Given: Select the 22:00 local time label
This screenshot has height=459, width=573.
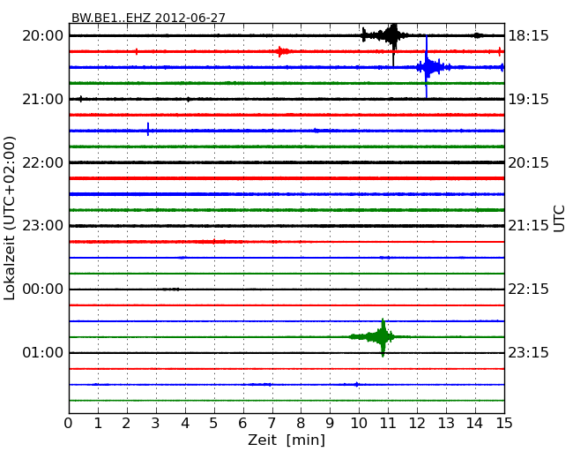Looking at the screenshot, I should click(x=43, y=162).
